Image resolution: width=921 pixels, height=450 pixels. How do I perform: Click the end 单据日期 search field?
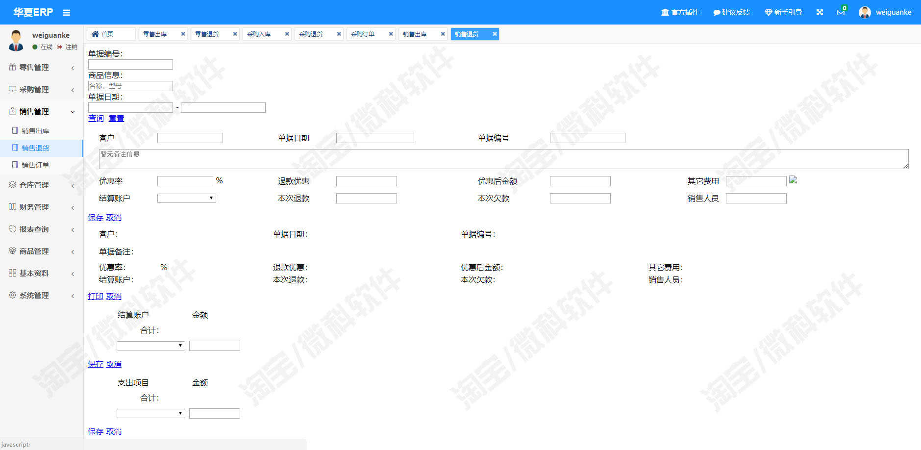coord(223,107)
